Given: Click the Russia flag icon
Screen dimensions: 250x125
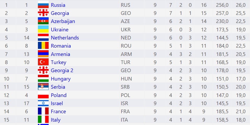Looking at the screenshot, I should 43,4.
